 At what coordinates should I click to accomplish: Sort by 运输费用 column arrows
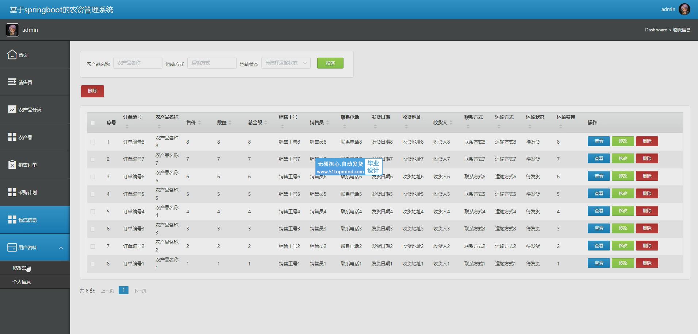click(x=561, y=127)
